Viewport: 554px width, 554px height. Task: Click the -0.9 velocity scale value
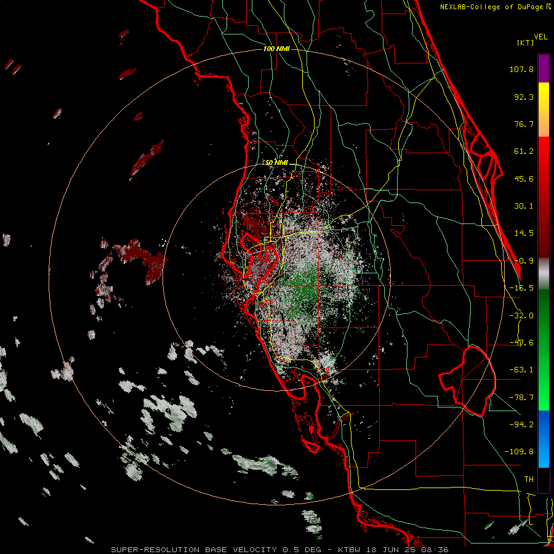click(524, 261)
